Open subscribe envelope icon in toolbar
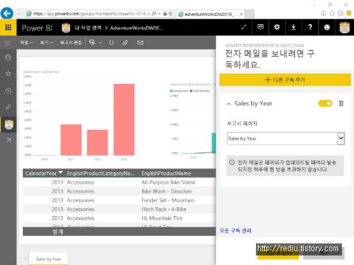This screenshot has height=265, width=354. click(140, 43)
